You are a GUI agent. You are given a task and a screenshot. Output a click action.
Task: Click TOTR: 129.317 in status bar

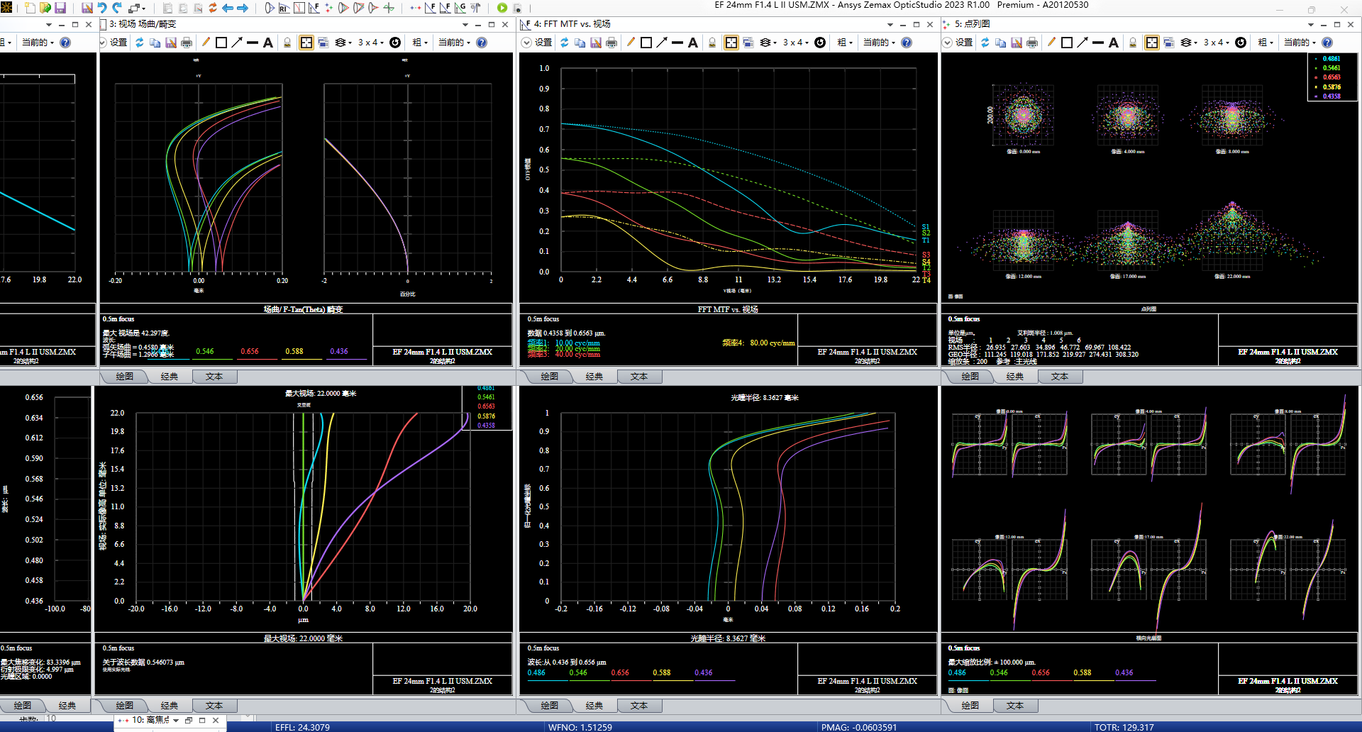click(x=1124, y=727)
